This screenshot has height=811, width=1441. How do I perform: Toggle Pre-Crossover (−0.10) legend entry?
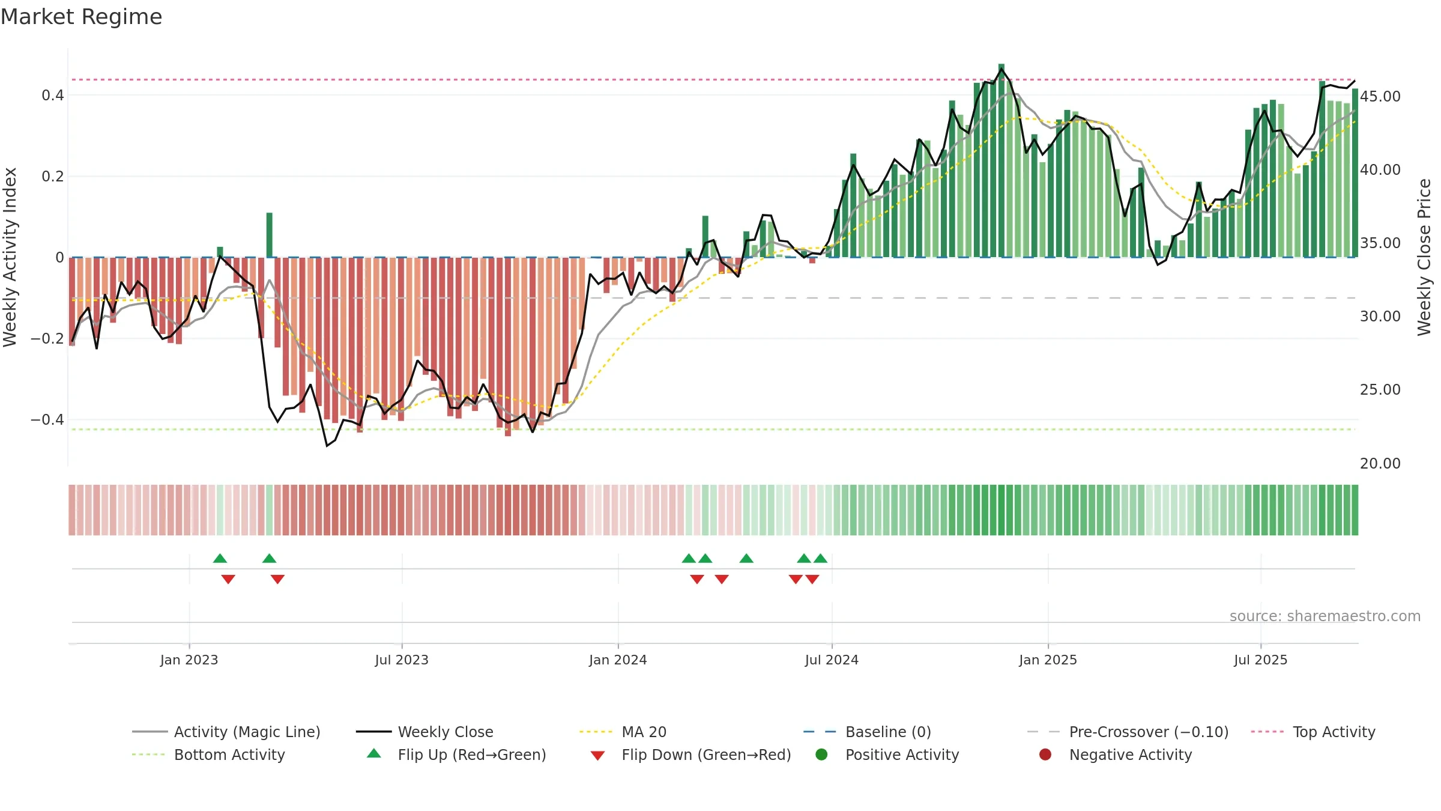pos(1128,732)
